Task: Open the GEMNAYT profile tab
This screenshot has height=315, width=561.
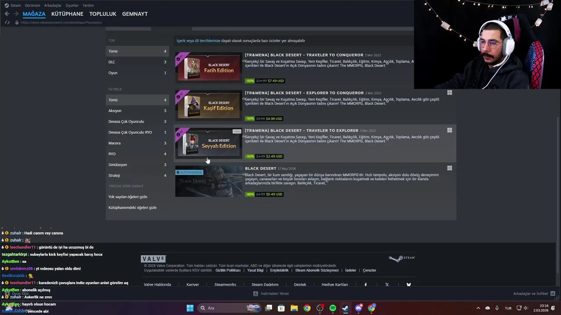Action: pyautogui.click(x=135, y=14)
